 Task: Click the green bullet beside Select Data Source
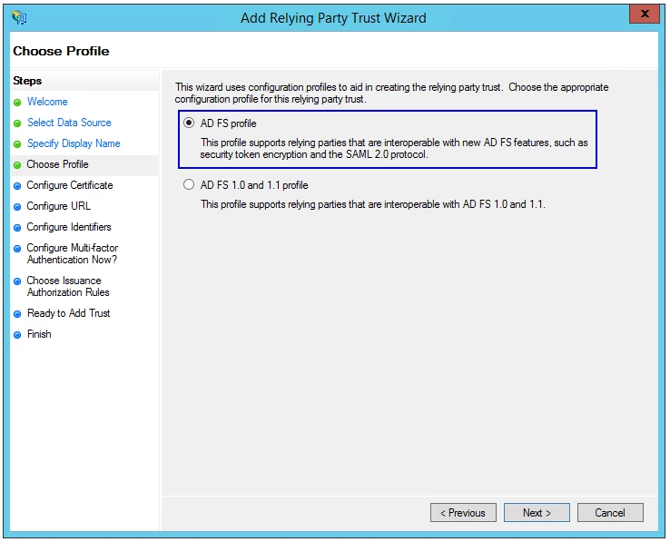[17, 123]
